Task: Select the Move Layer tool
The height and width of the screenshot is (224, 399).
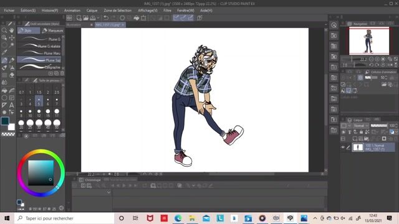Action: pos(12,37)
